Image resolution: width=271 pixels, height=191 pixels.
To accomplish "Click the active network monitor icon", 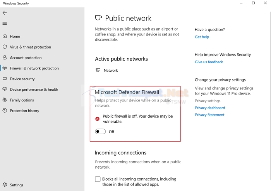I will point(98,70).
